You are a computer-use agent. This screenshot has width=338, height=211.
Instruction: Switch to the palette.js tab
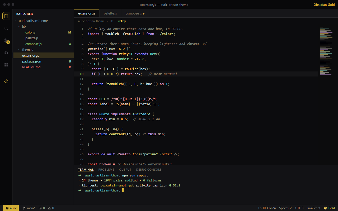110,13
